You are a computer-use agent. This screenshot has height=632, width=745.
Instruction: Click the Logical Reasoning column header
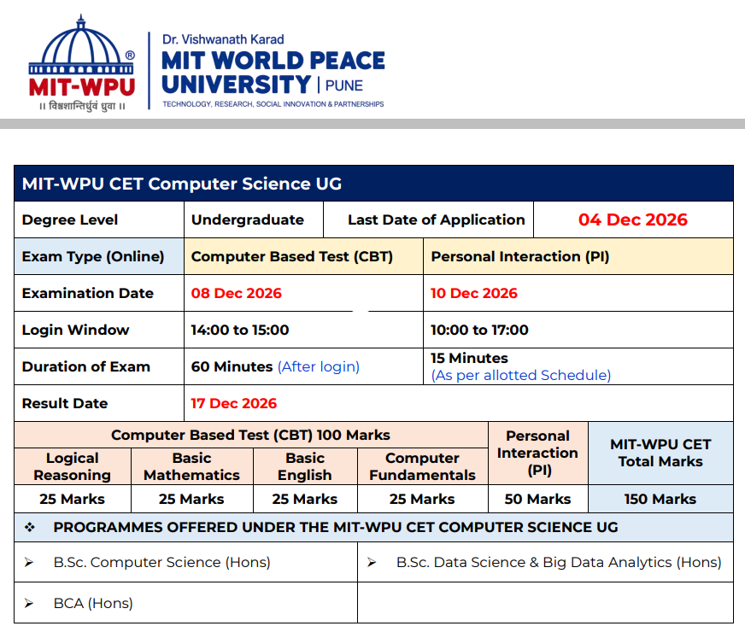73,466
